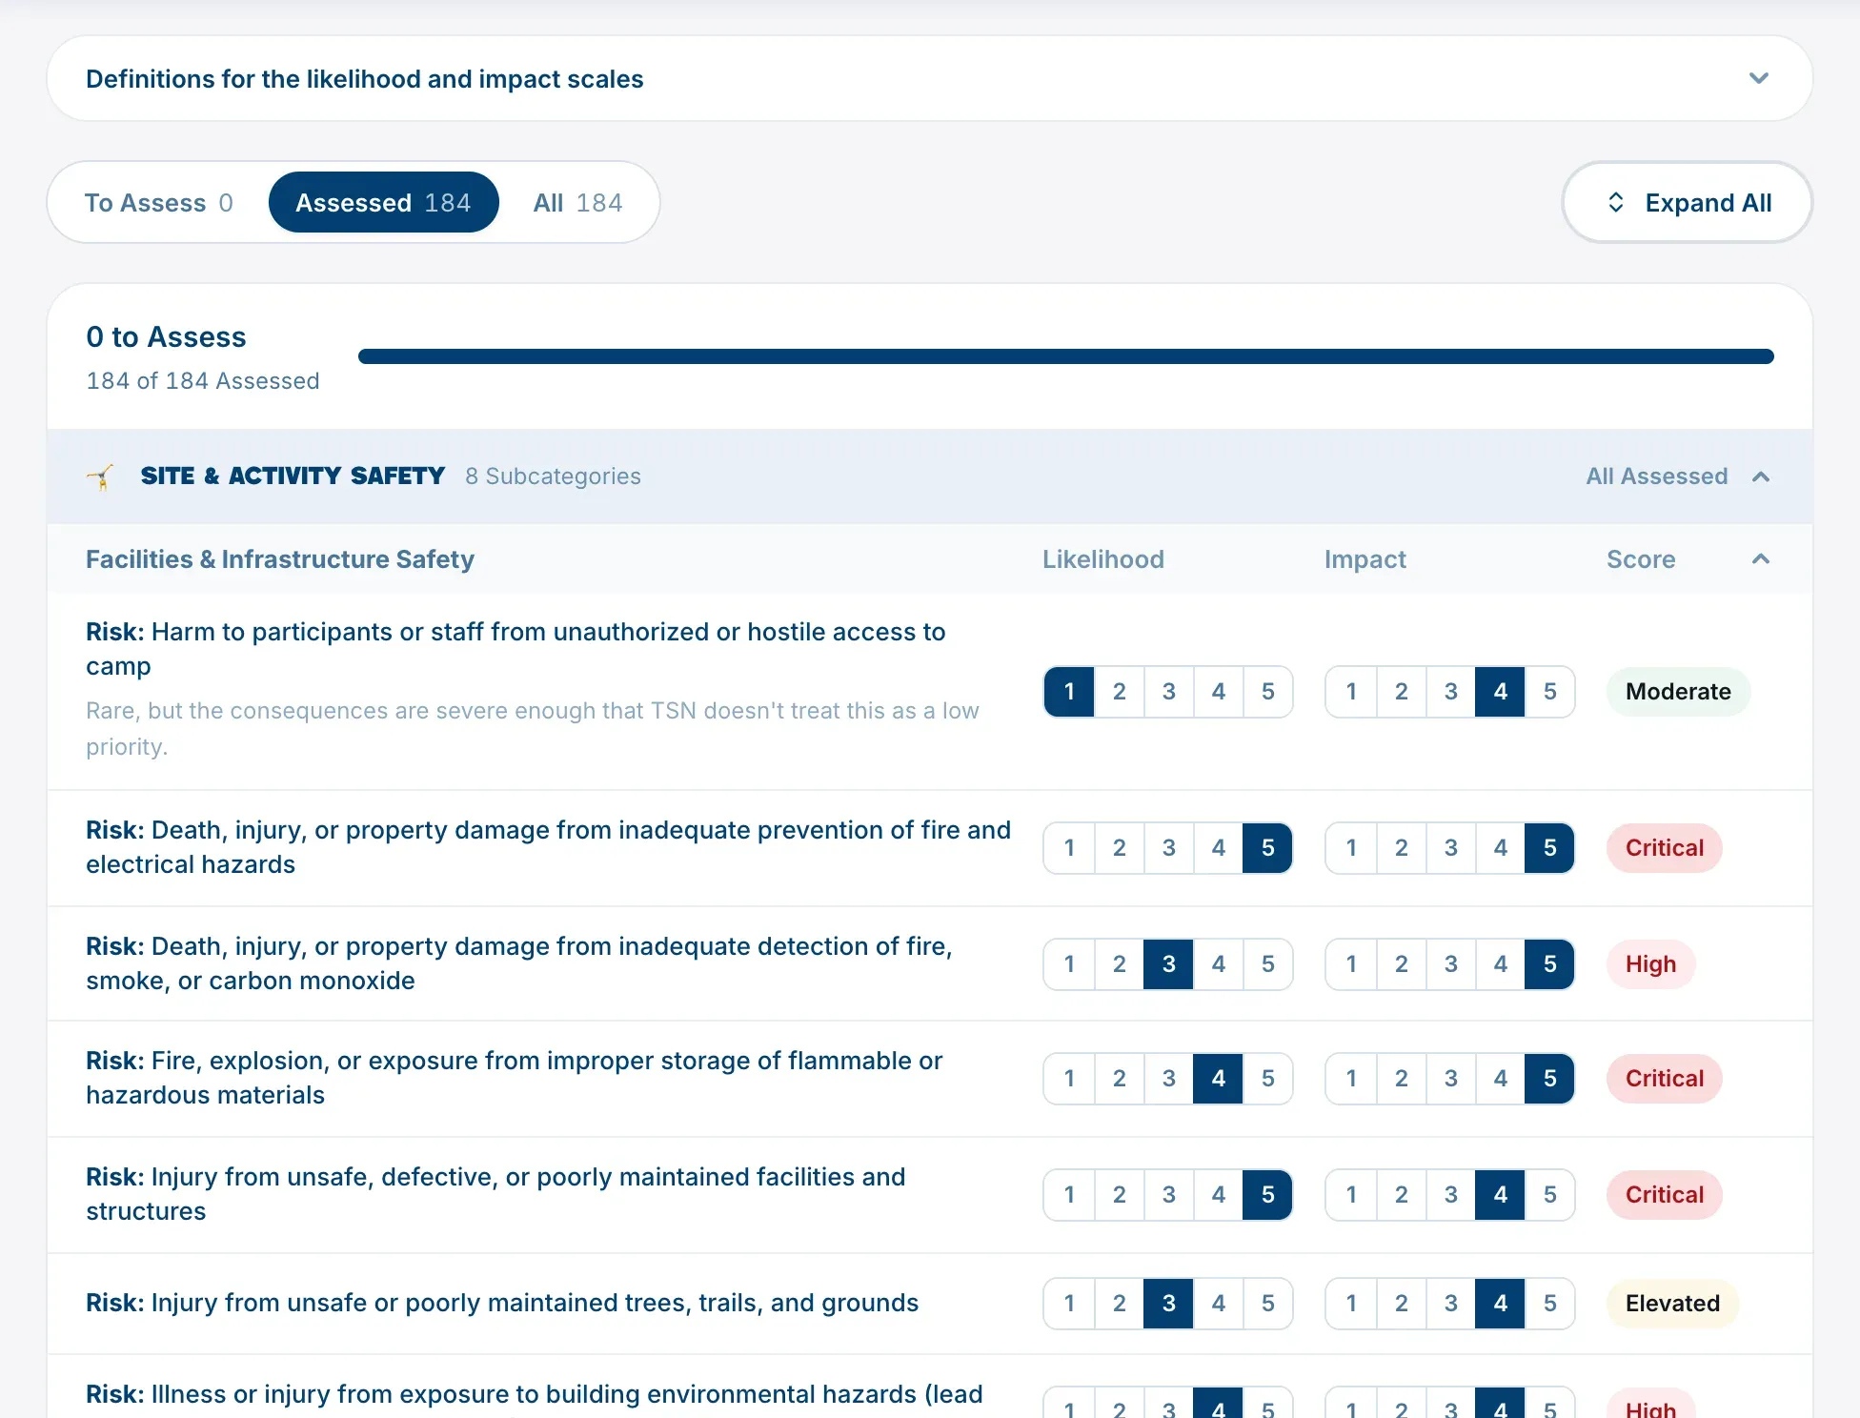Click the High badge for fire detection risk
The image size is (1860, 1418).
1650,963
